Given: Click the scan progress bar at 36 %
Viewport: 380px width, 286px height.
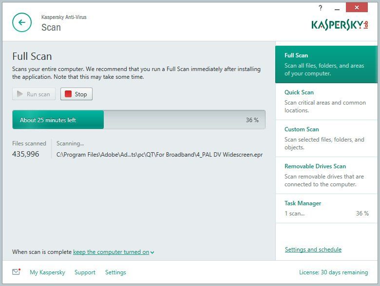Looking at the screenshot, I should pyautogui.click(x=139, y=120).
